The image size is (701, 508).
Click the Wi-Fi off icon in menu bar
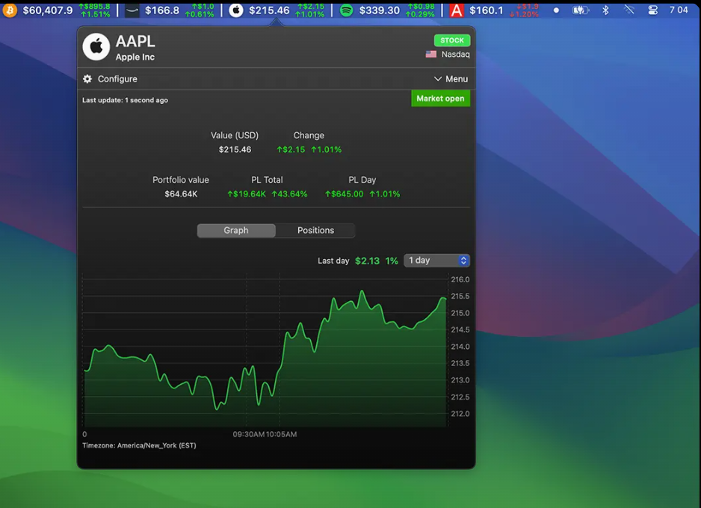pos(629,10)
